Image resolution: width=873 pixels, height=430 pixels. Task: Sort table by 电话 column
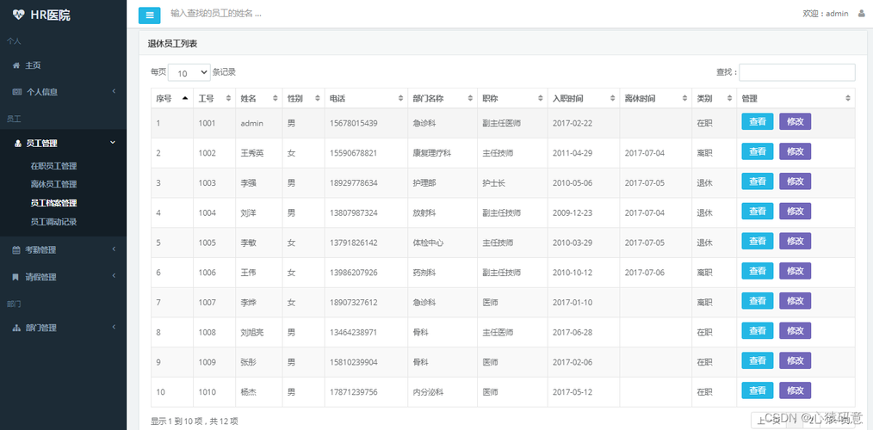401,98
